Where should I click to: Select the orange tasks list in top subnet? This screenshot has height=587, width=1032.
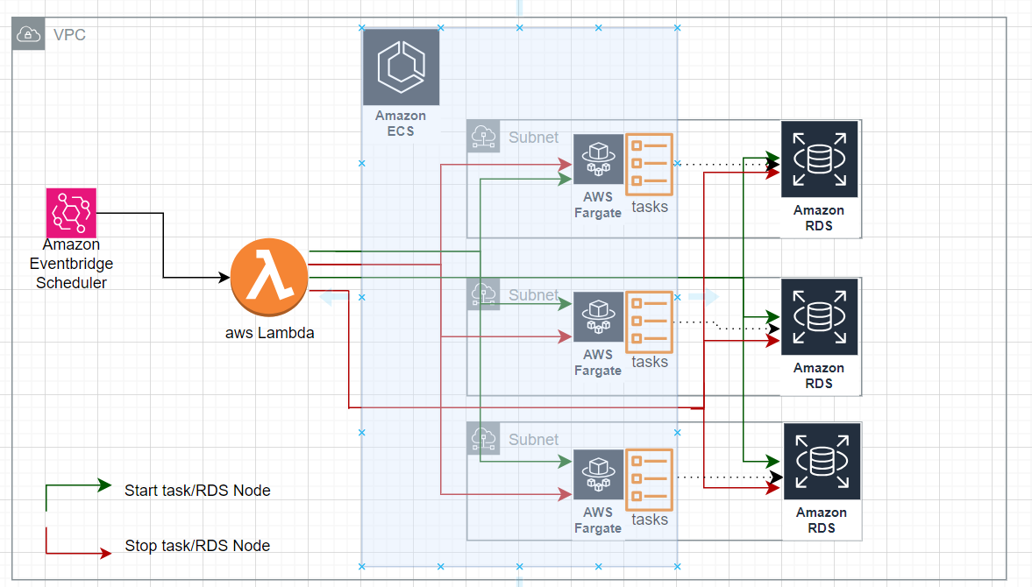pyautogui.click(x=649, y=166)
